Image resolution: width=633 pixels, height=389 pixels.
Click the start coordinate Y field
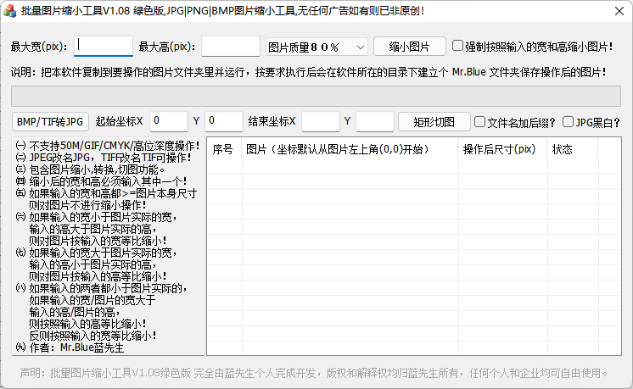coord(224,121)
